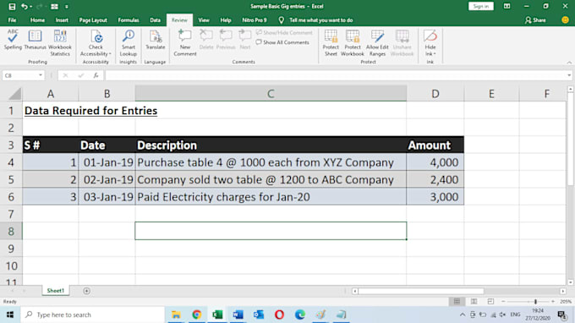575x323 pixels.
Task: Open Customize Quick Access Toolbar dropdown
Action: tap(66, 6)
